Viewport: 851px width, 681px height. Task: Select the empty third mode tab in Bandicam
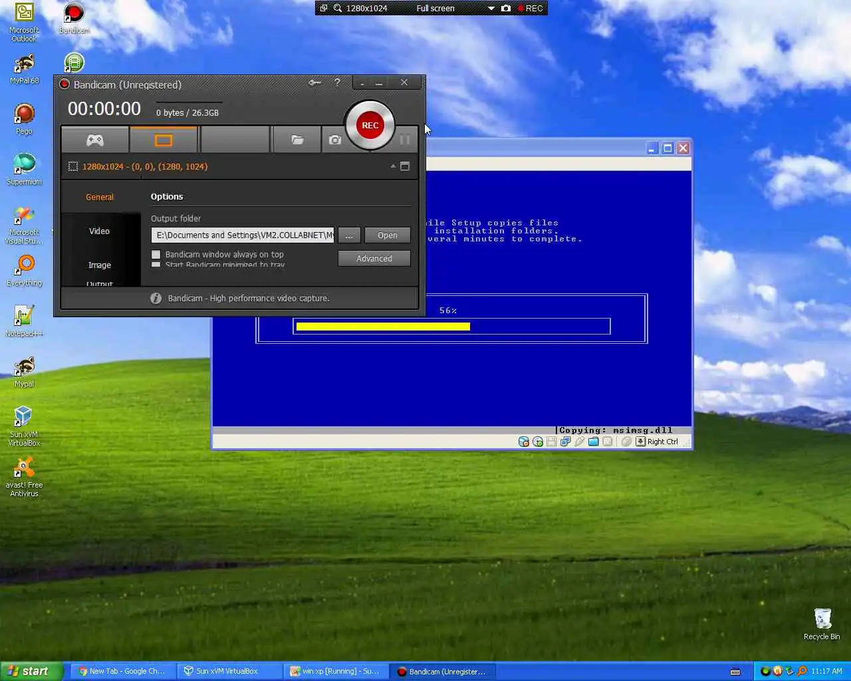pos(235,140)
